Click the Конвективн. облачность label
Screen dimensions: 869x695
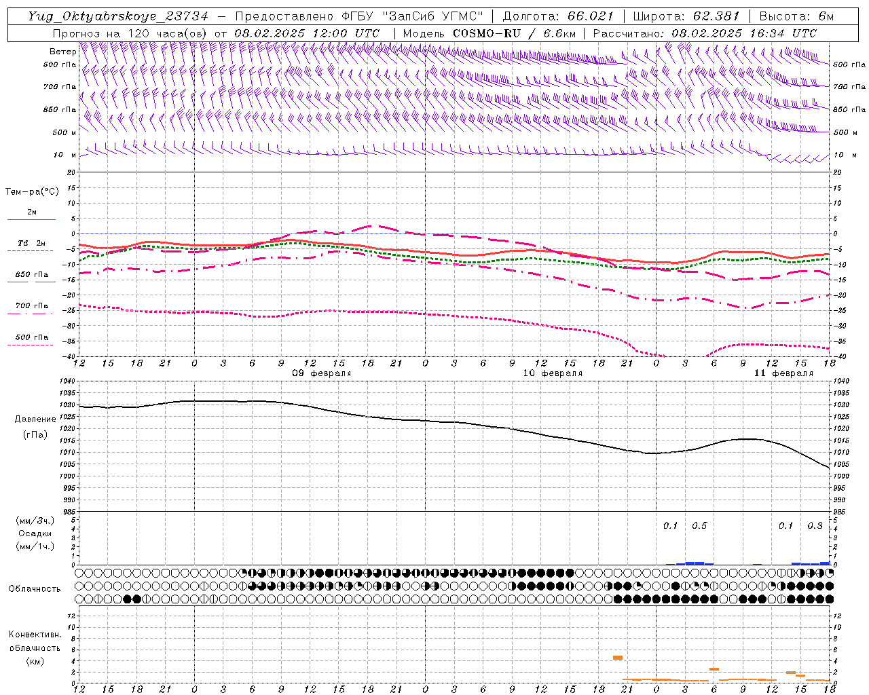click(35, 641)
